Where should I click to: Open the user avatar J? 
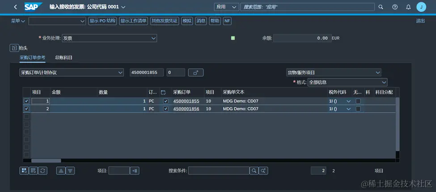click(421, 7)
